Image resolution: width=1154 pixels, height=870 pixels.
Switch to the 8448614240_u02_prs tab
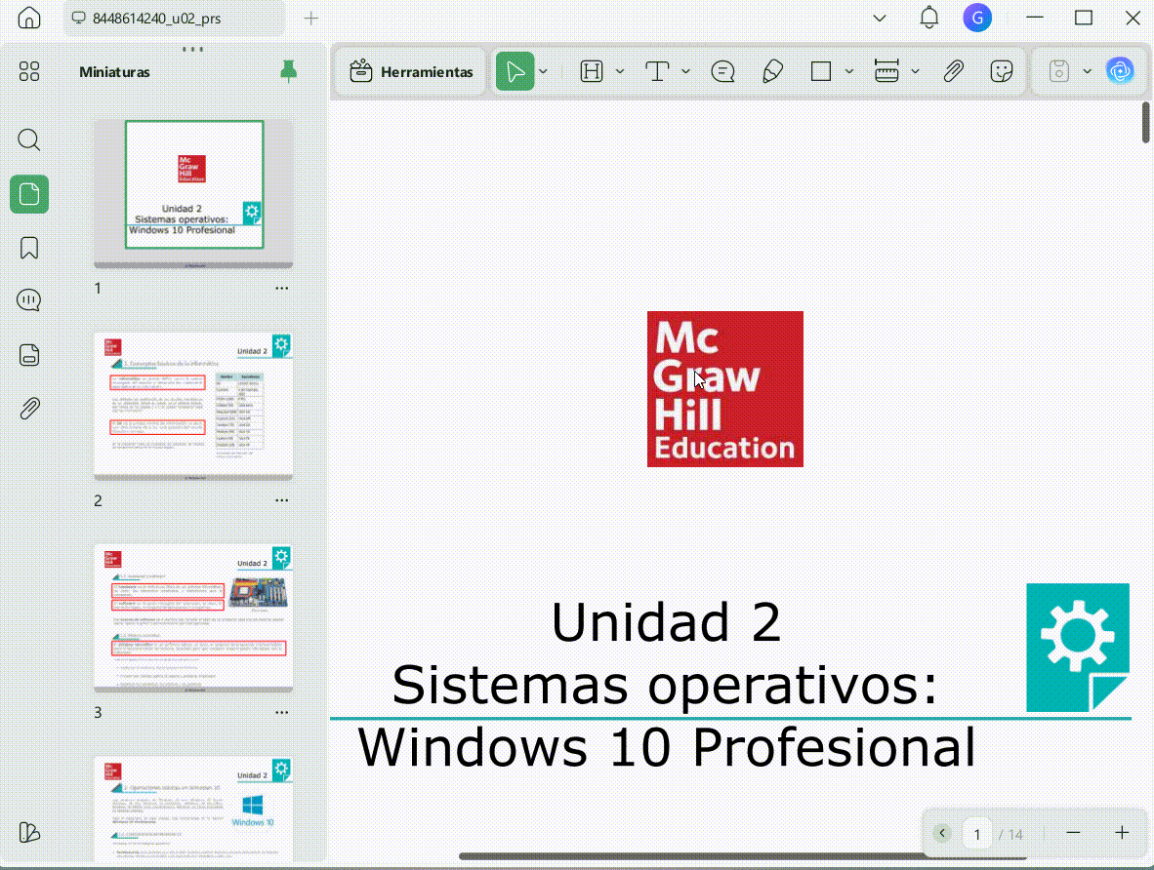tap(174, 19)
